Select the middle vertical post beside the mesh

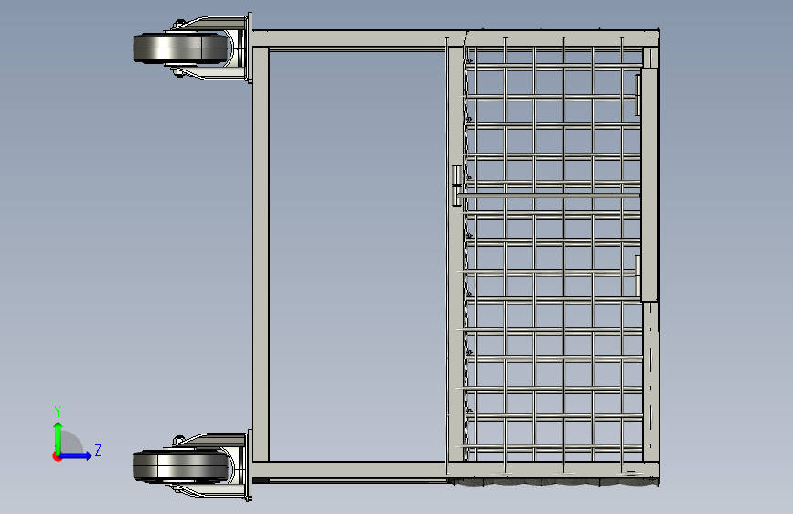click(455, 253)
